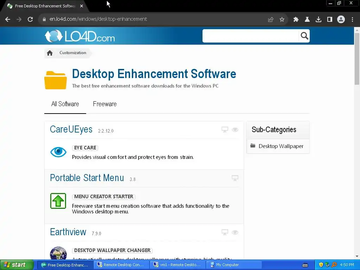Click the Chrome Labs flask icon
This screenshot has height=270, width=360.
[307, 20]
